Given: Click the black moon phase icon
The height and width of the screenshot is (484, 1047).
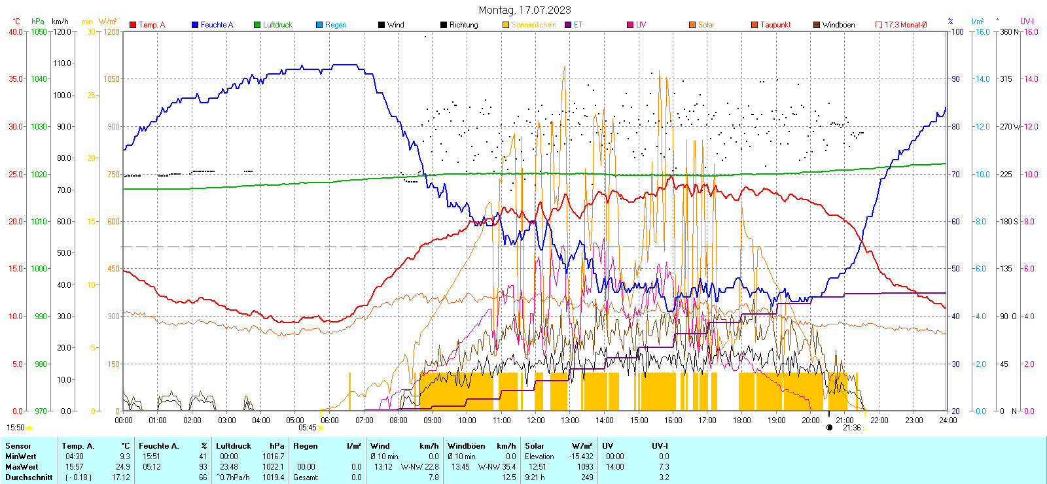Looking at the screenshot, I should click(x=830, y=428).
